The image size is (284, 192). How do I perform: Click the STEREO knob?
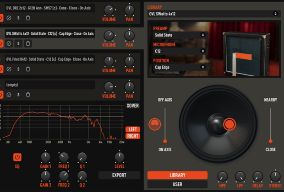click(275, 176)
